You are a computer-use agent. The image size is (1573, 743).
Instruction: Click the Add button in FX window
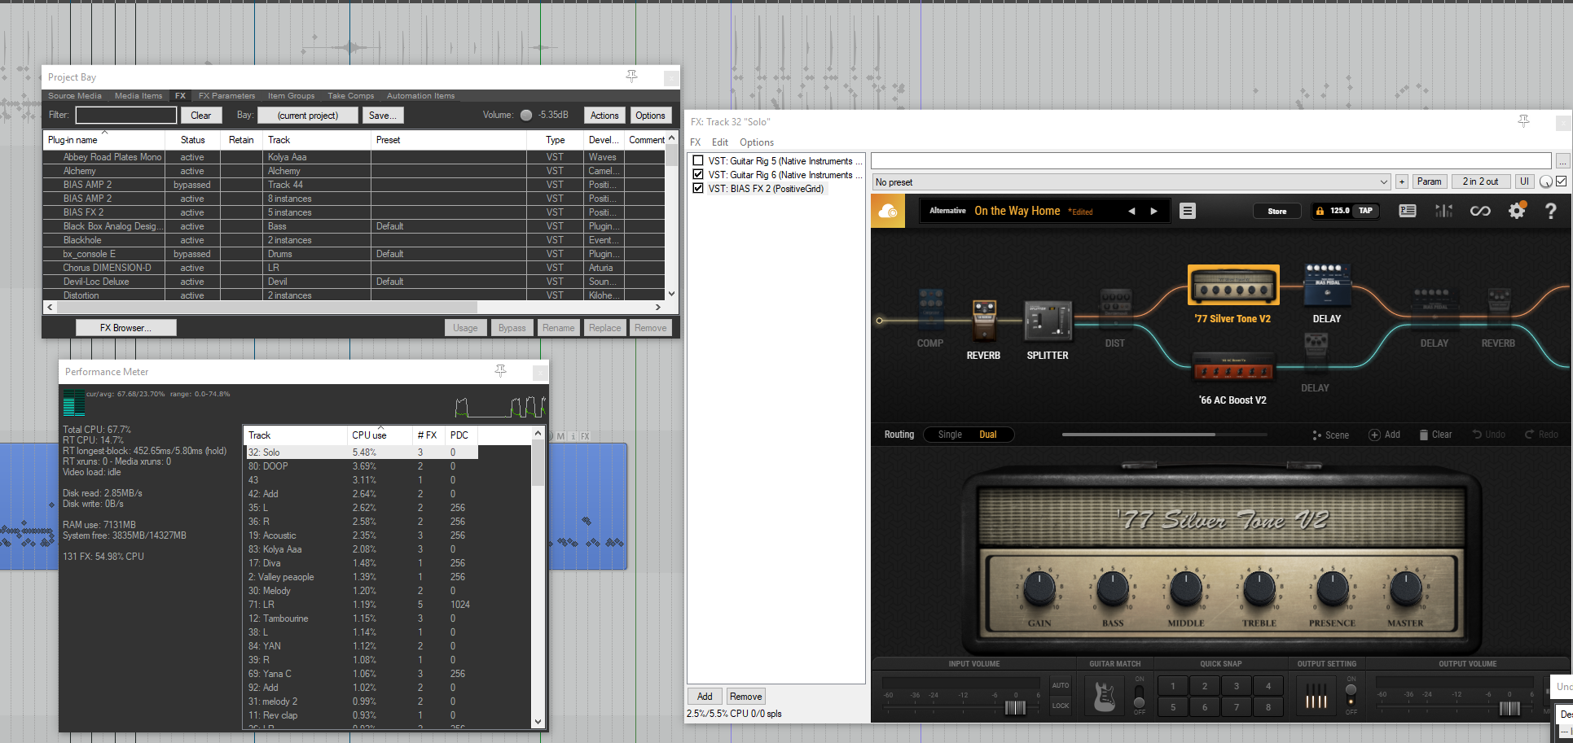(x=705, y=697)
